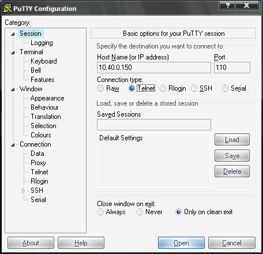Viewport: 263px width, 254px height.
Task: Choose the SSH connection type radio
Action: tap(194, 88)
